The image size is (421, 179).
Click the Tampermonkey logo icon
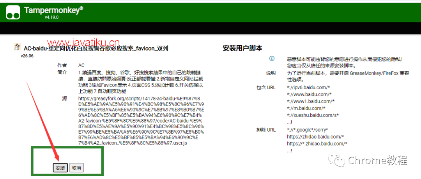point(13,12)
